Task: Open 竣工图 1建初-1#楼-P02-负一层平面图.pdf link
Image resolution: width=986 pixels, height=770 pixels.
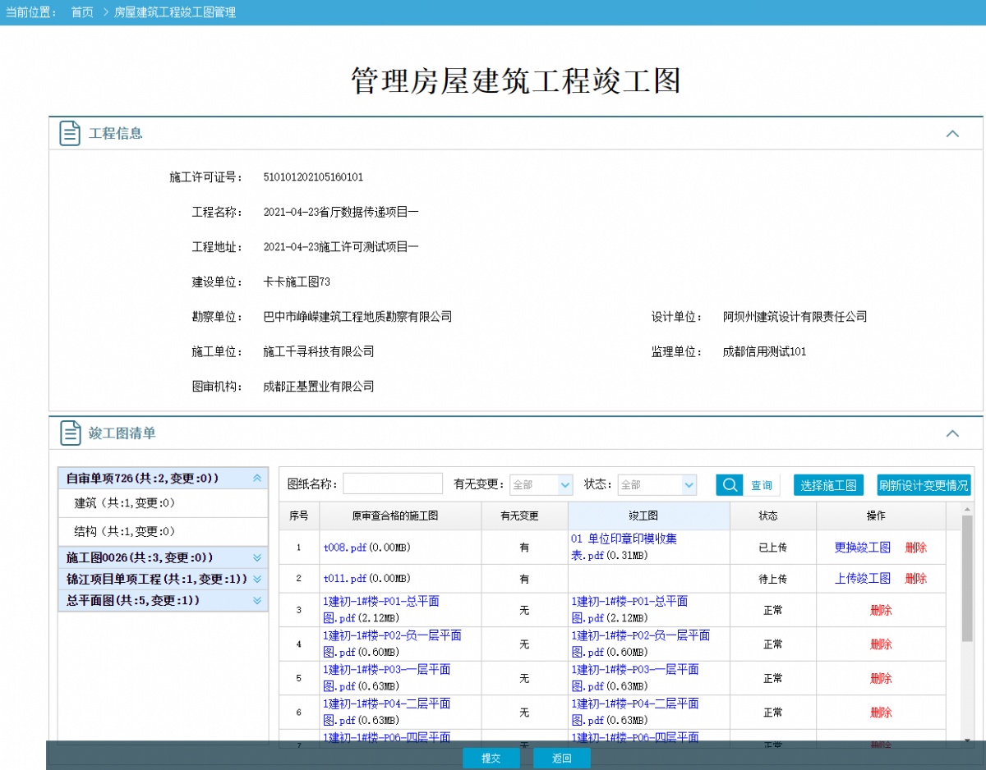Action: click(x=641, y=644)
